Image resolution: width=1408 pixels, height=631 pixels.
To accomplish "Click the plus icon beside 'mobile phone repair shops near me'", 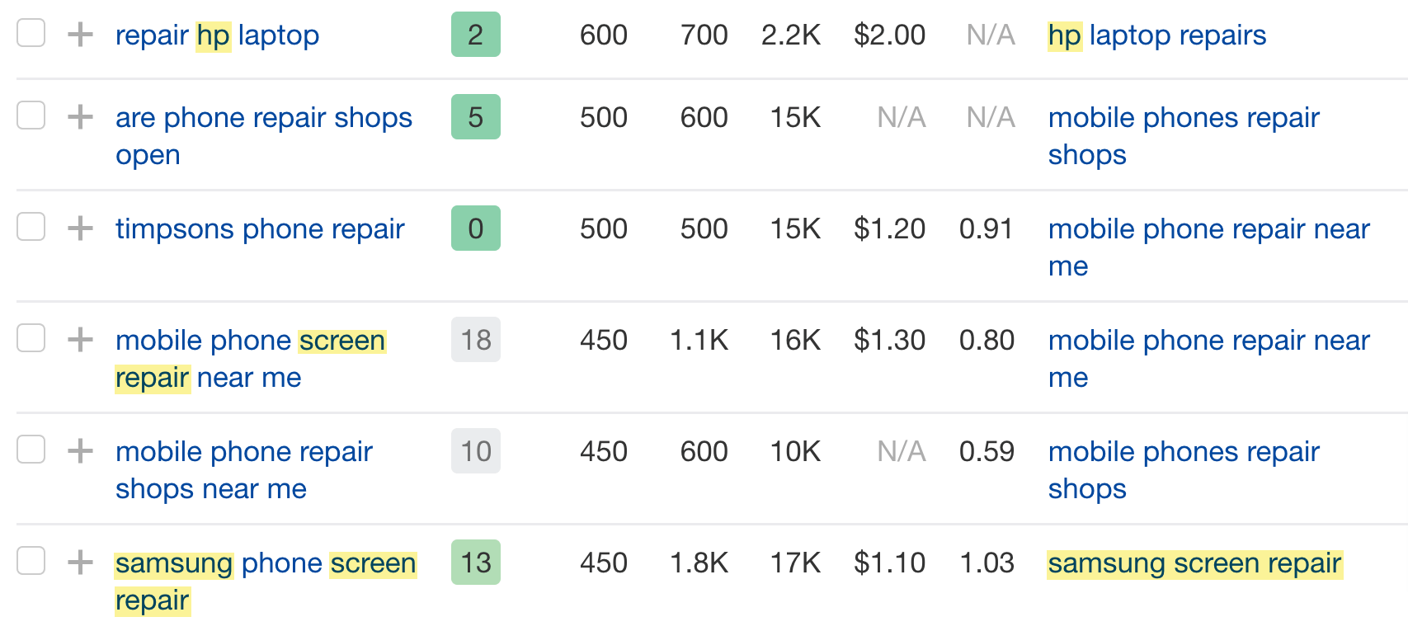I will 80,451.
